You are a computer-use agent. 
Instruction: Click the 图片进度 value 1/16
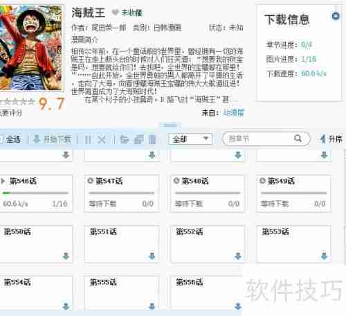[309, 59]
